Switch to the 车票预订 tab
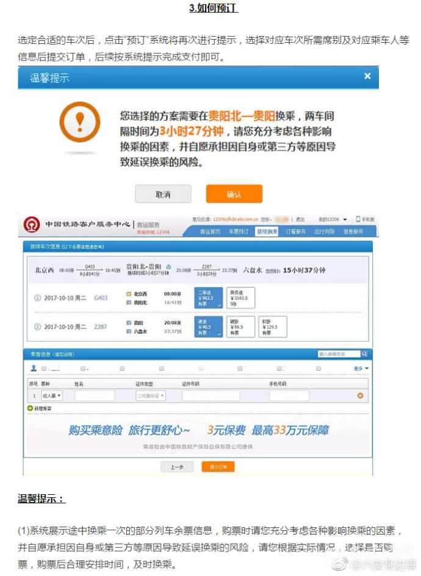 pyautogui.click(x=238, y=232)
